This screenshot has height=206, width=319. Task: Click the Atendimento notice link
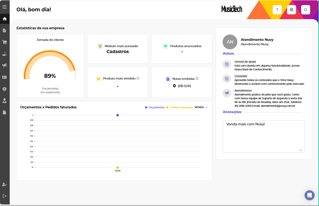click(243, 90)
